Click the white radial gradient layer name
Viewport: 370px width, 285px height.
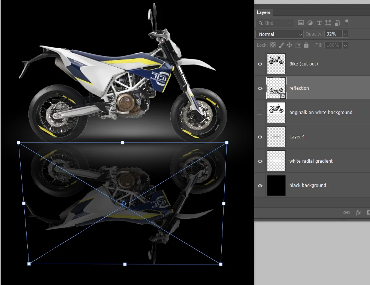tap(311, 161)
